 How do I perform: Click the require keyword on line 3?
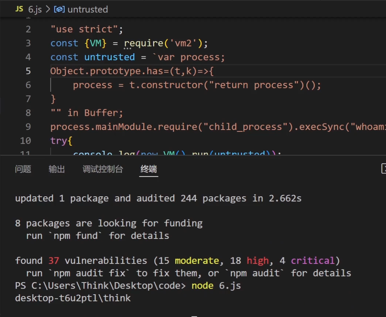click(144, 43)
